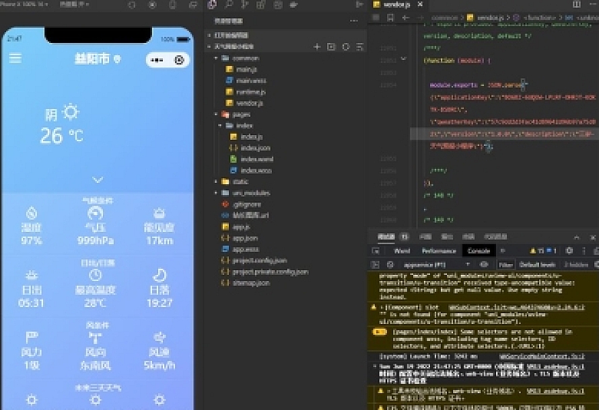Open the Default levels dropdown
The image size is (599, 410).
(x=538, y=265)
